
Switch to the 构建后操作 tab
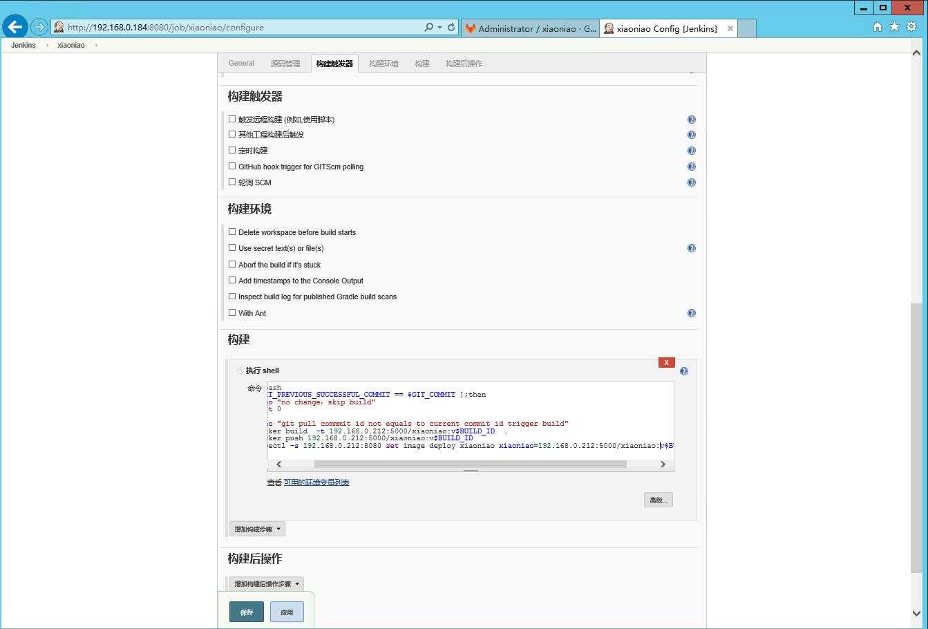[x=464, y=63]
